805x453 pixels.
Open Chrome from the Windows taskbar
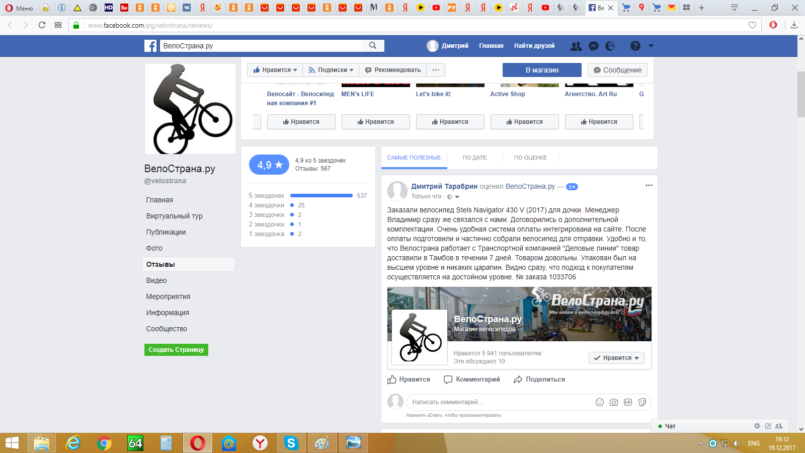pyautogui.click(x=104, y=443)
